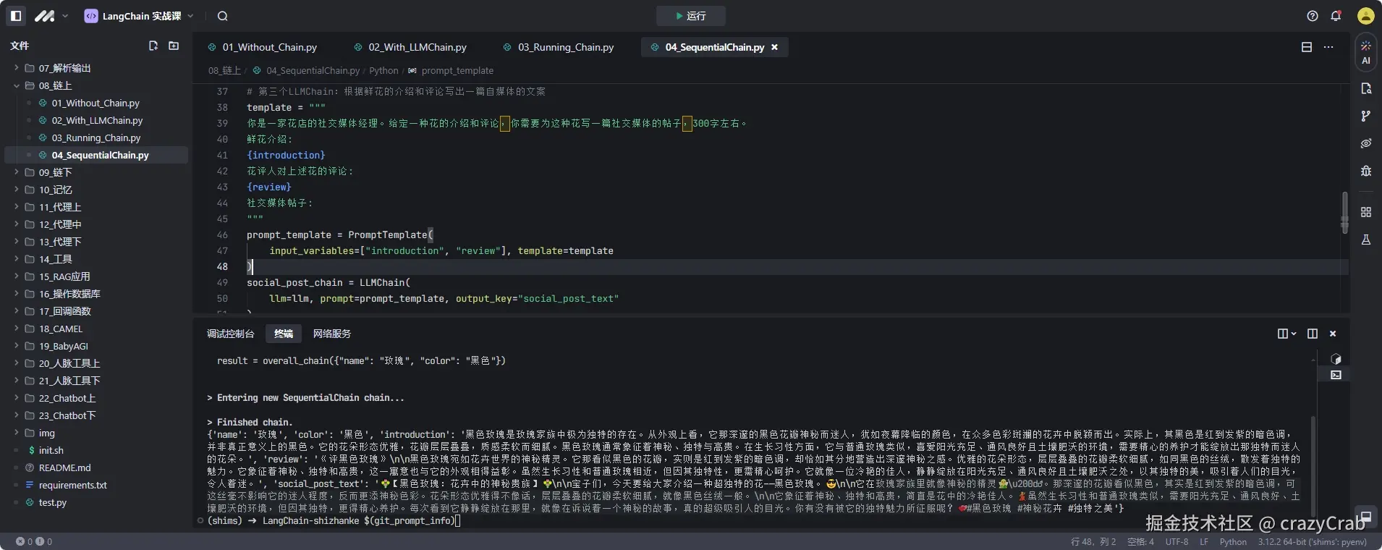Switch to the 调试控制台 tab
Viewport: 1382px width, 550px height.
click(230, 334)
